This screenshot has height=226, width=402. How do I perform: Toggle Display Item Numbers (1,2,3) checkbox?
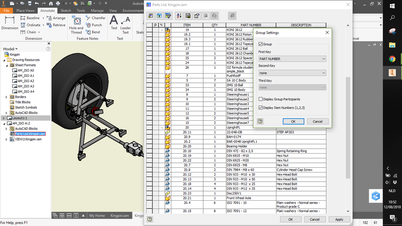pos(261,108)
